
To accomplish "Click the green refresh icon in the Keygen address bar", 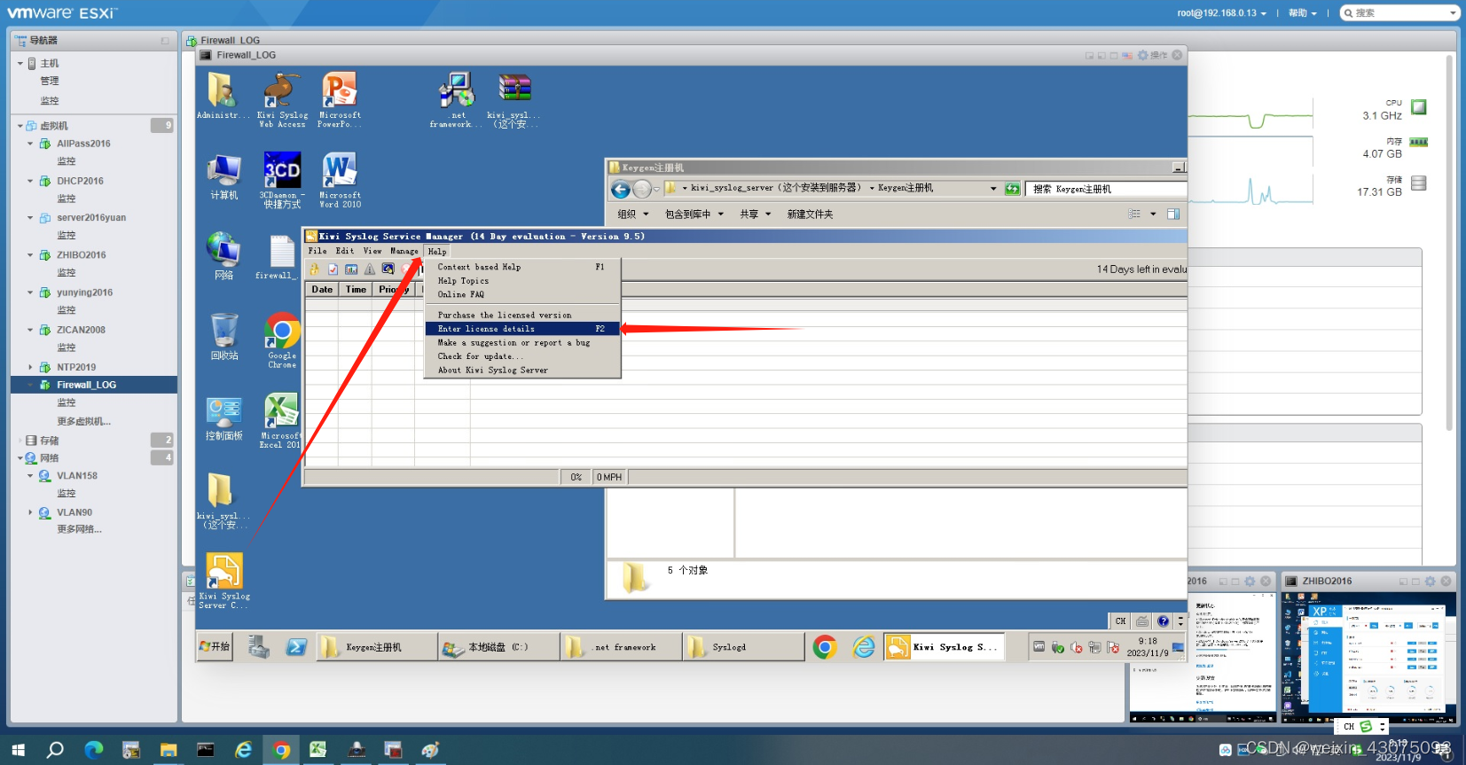I will click(x=1012, y=189).
